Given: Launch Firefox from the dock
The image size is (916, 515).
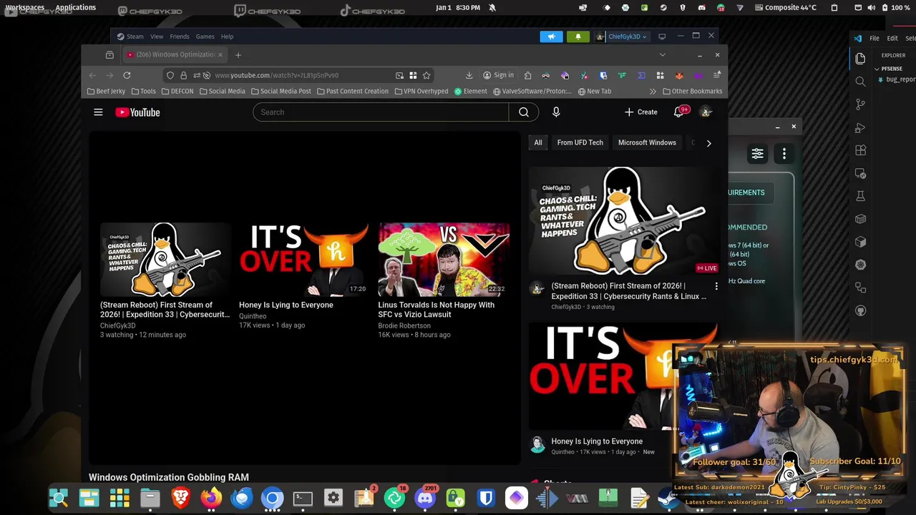Looking at the screenshot, I should 211,497.
